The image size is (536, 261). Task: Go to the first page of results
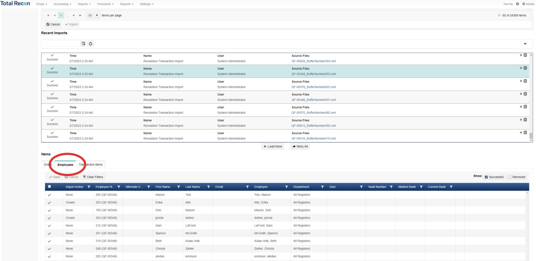[48, 15]
